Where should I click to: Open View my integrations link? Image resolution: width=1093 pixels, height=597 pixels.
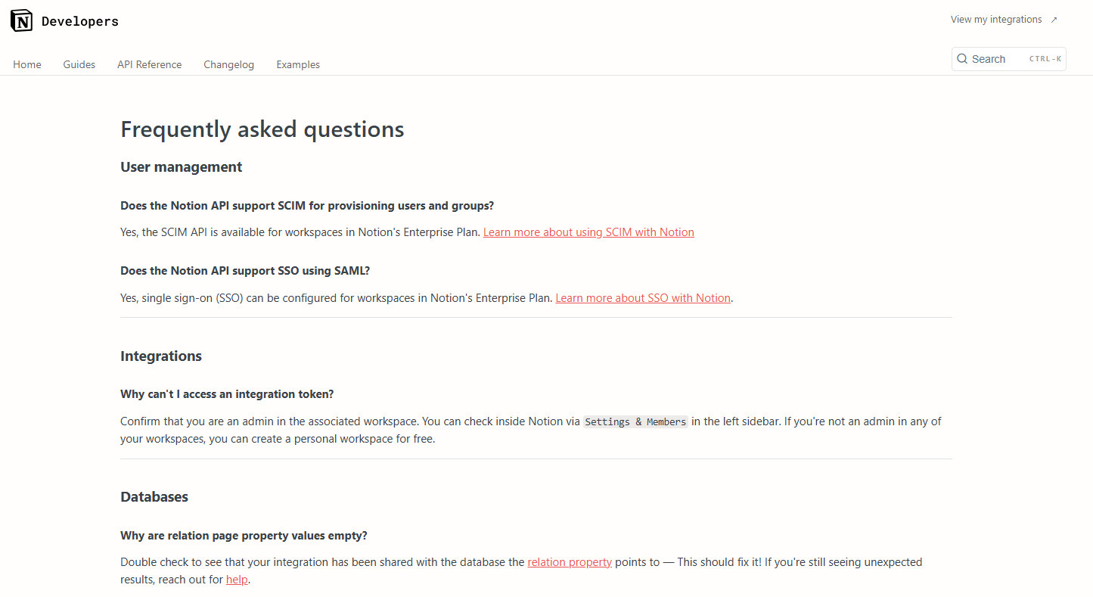click(x=996, y=20)
